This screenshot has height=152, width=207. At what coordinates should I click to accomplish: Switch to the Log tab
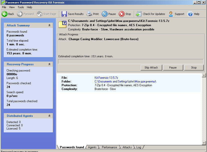pyautogui.click(x=139, y=147)
